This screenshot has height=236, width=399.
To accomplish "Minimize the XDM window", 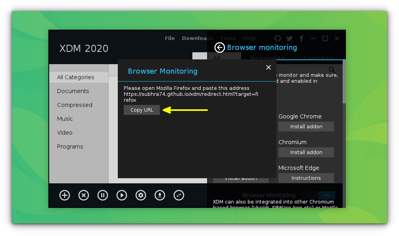I will tap(313, 38).
